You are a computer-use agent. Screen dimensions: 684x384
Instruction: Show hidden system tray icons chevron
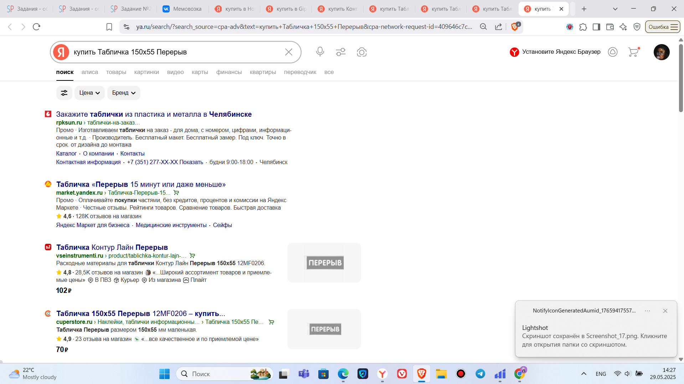[x=583, y=374]
